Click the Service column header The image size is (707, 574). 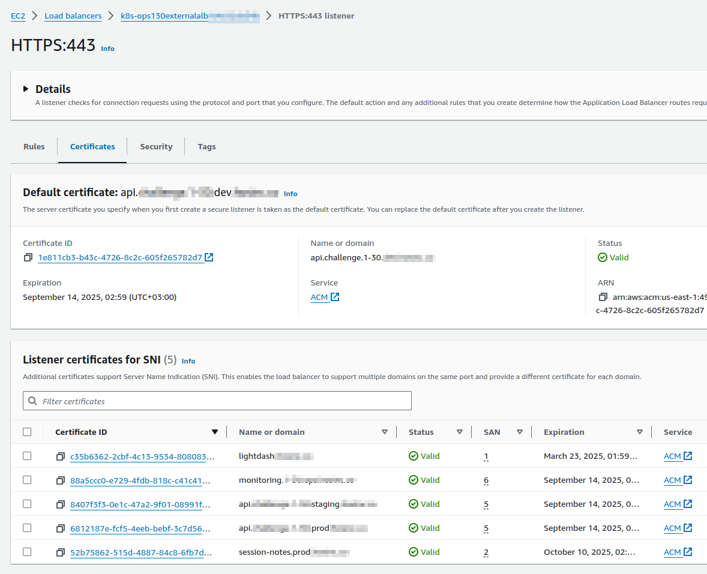(x=678, y=432)
